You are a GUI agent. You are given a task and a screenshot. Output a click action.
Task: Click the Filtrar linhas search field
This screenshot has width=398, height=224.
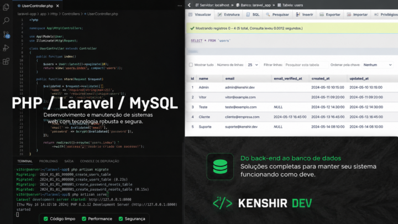[x=306, y=65]
